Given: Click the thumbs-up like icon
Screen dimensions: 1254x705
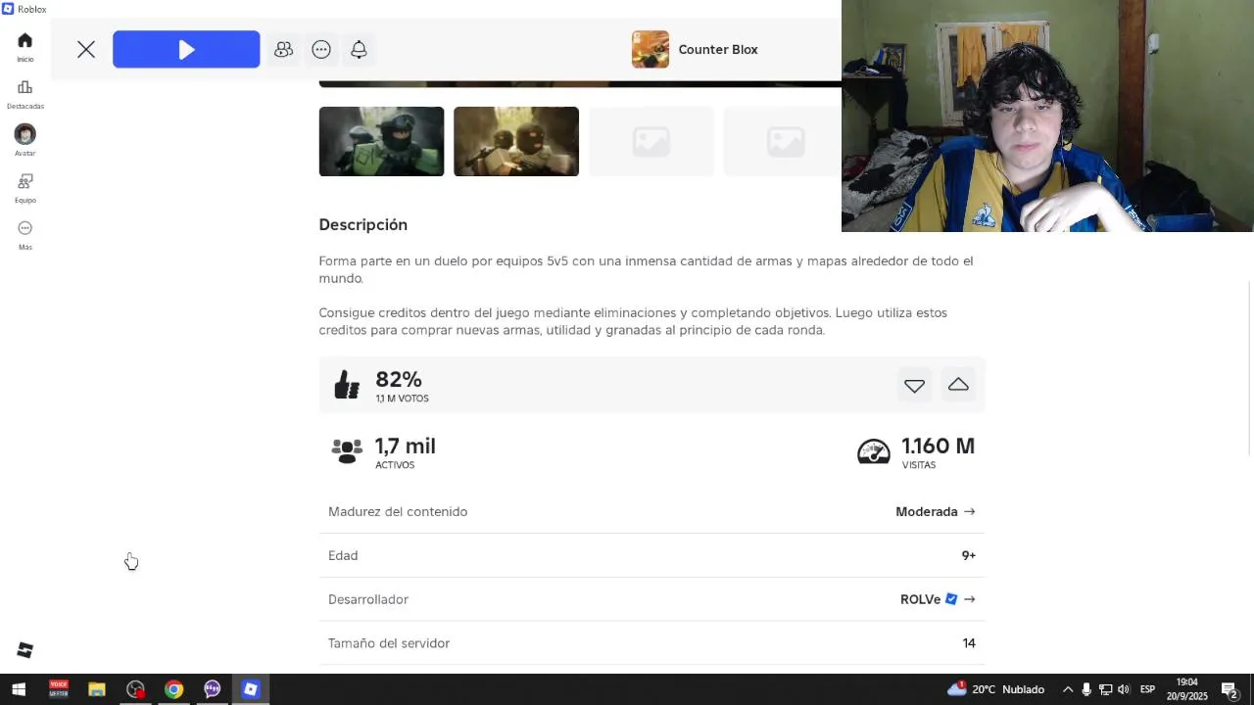Looking at the screenshot, I should (x=347, y=385).
